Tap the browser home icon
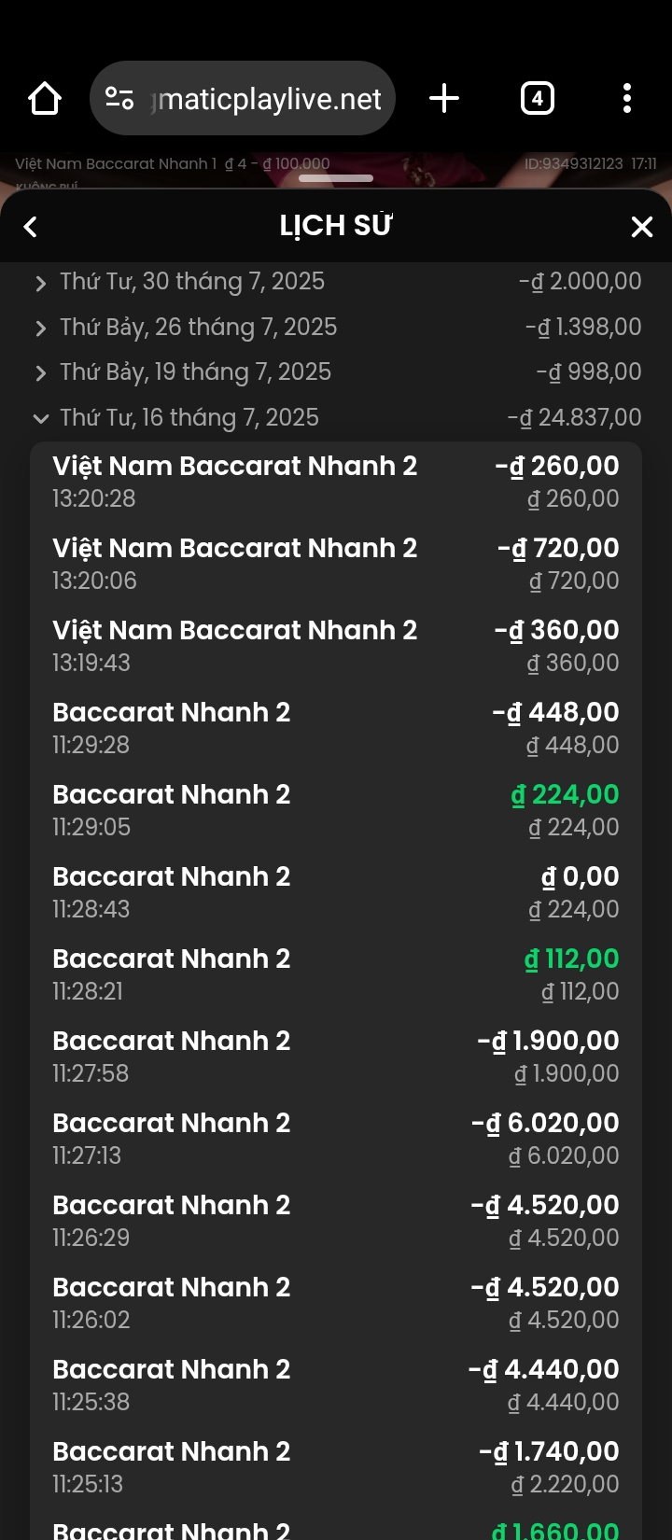Screen dimensions: 672x1540 point(45,98)
